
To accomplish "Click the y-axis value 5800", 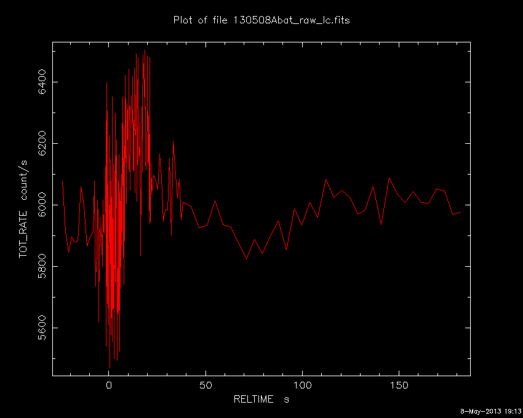I will point(42,266).
